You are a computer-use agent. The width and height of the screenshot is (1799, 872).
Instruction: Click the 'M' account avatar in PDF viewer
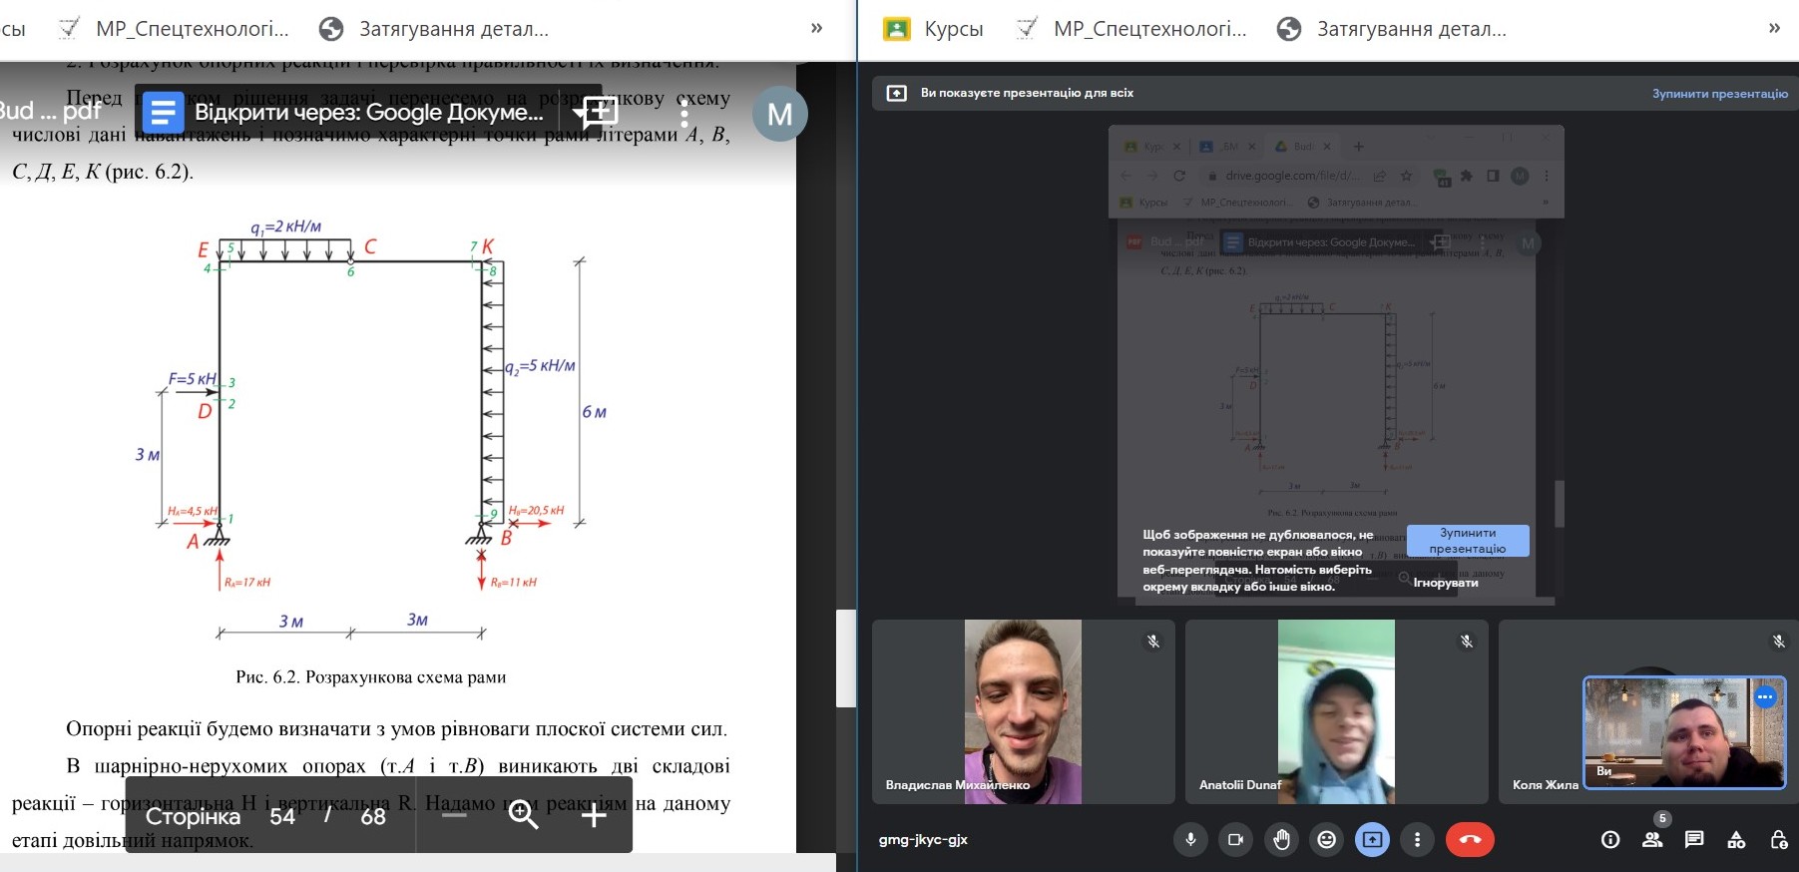pyautogui.click(x=779, y=114)
